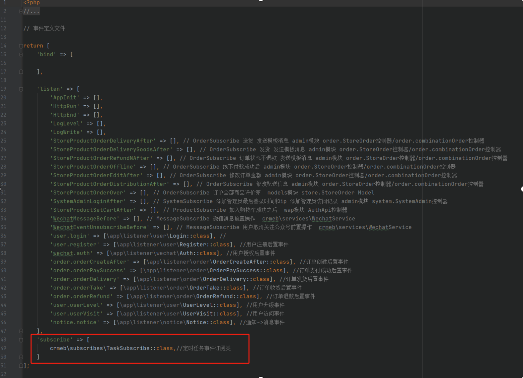Click the underlined wechat prefix in 'wechat.auth'

(x=63, y=253)
